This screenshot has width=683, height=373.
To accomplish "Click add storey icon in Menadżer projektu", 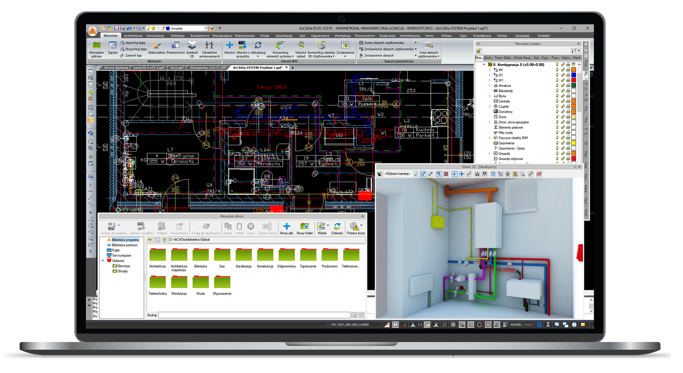I will coord(479,51).
